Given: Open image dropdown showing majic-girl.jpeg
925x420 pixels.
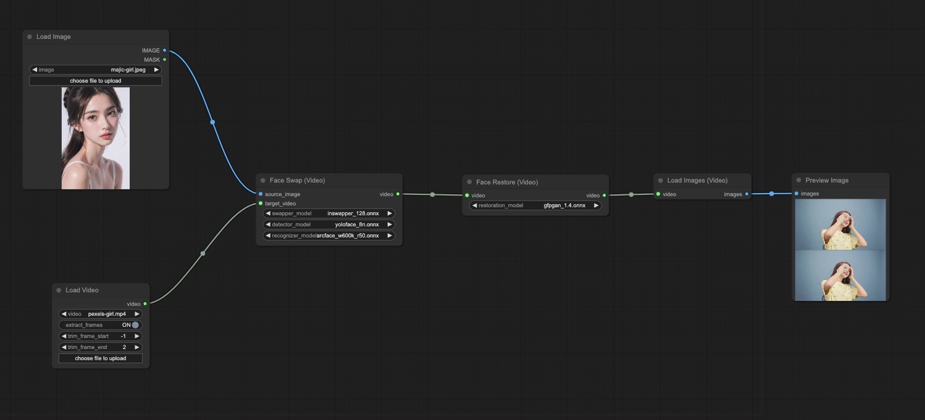Looking at the screenshot, I should (x=96, y=70).
